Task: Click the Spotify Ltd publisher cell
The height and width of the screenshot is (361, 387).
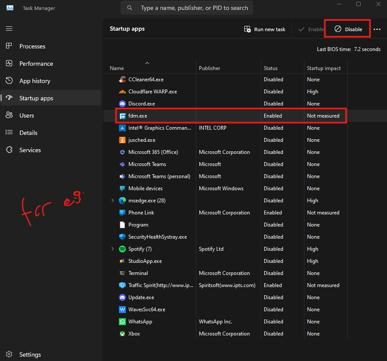Action: coord(211,249)
